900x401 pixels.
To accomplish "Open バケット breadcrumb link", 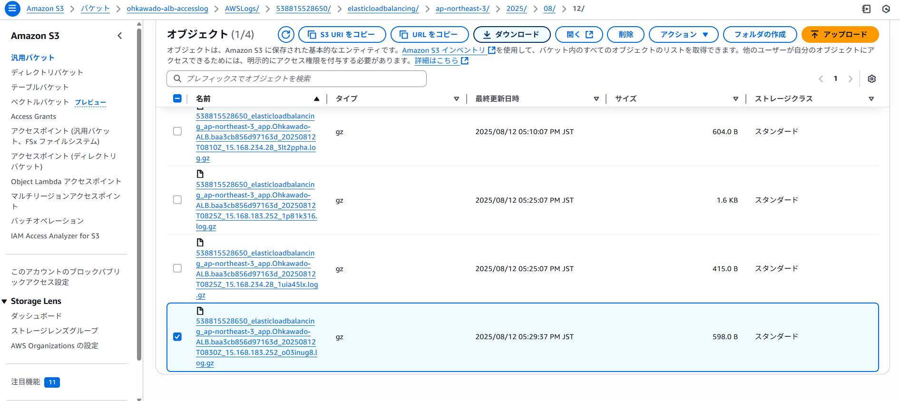I will pyautogui.click(x=95, y=9).
